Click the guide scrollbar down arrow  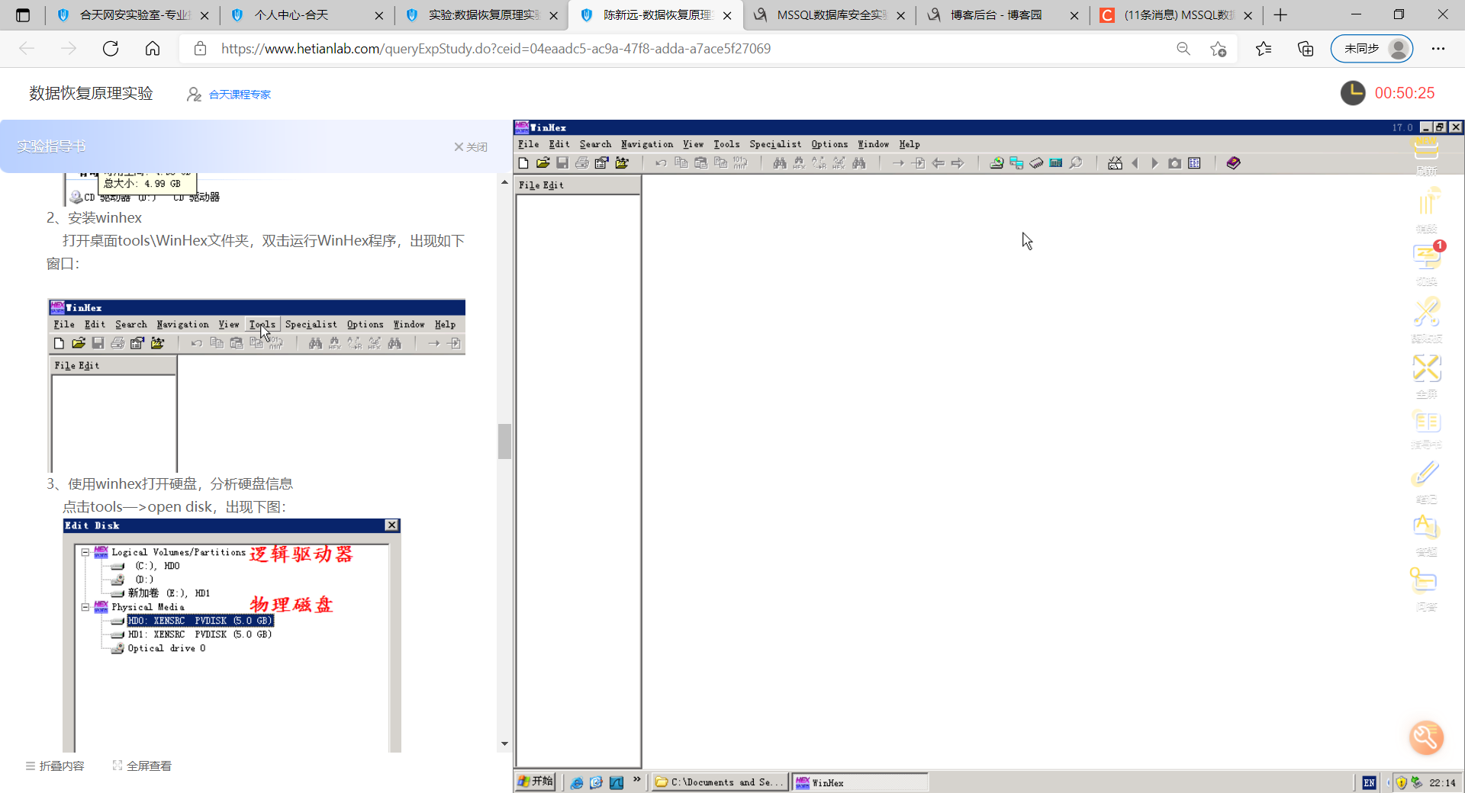pyautogui.click(x=504, y=743)
